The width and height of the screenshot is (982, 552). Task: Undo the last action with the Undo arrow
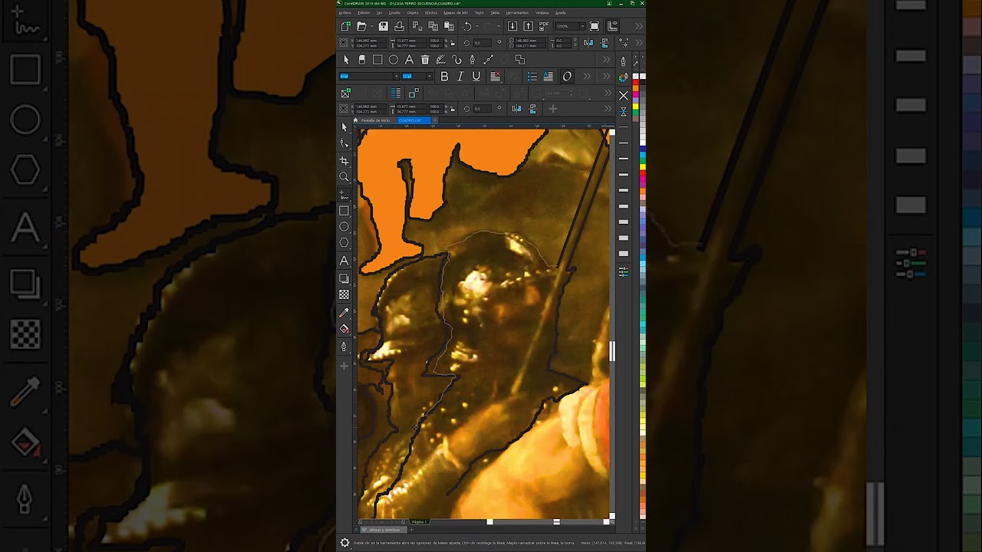(467, 26)
